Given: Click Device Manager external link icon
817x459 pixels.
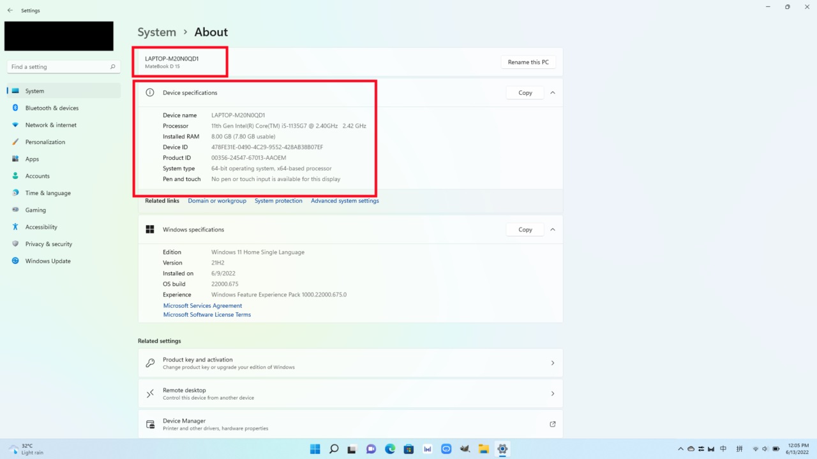Looking at the screenshot, I should [553, 424].
